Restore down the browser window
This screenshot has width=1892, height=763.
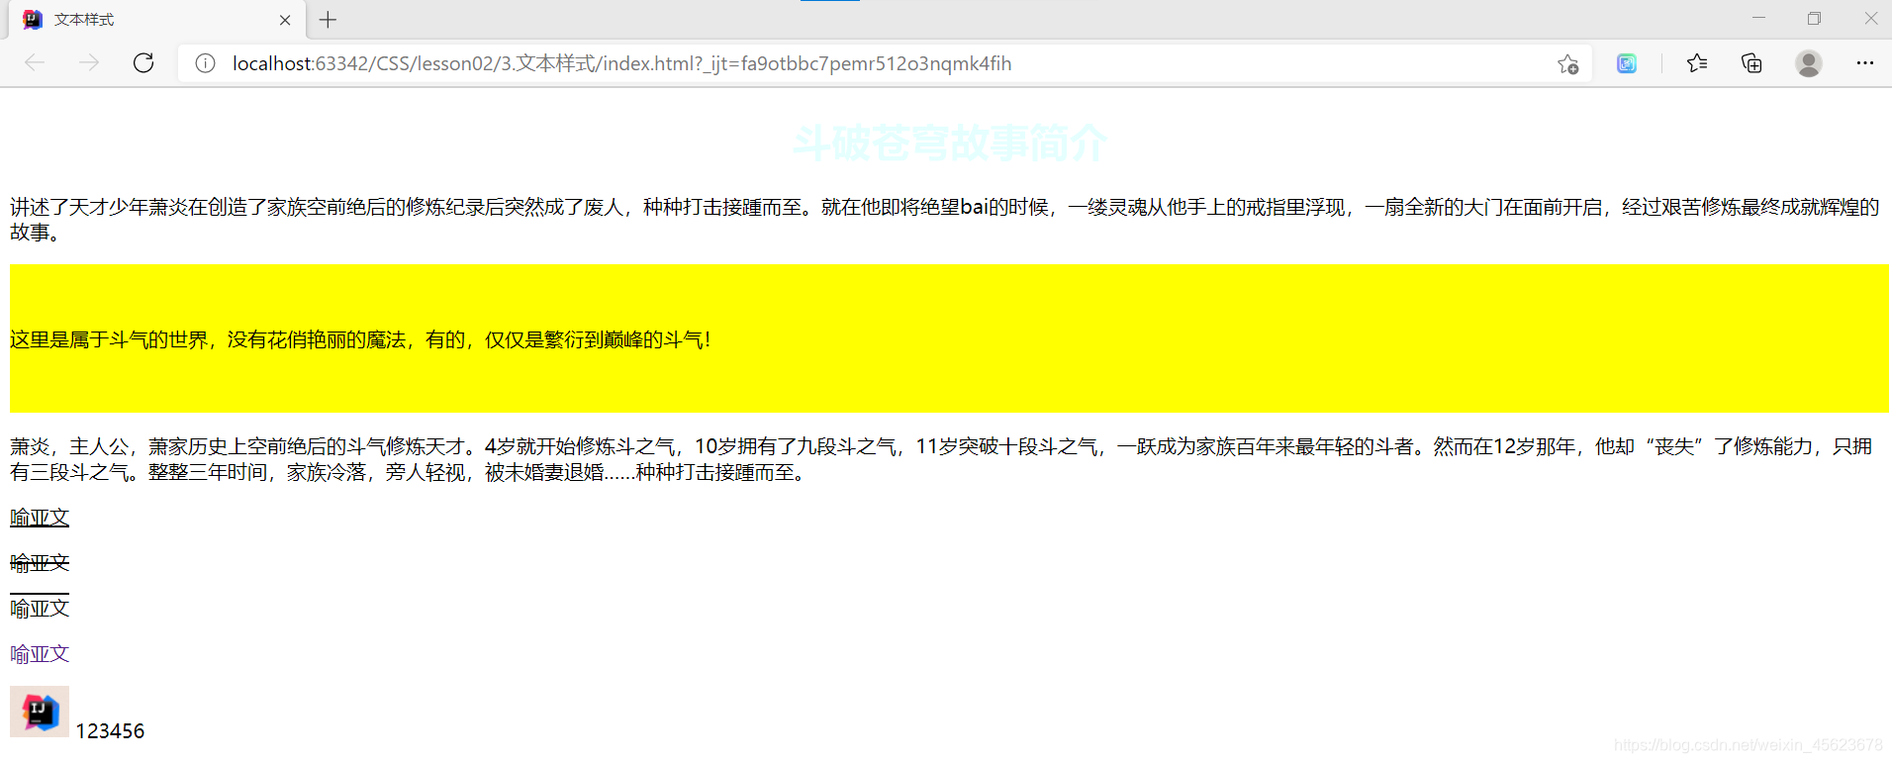[1814, 19]
